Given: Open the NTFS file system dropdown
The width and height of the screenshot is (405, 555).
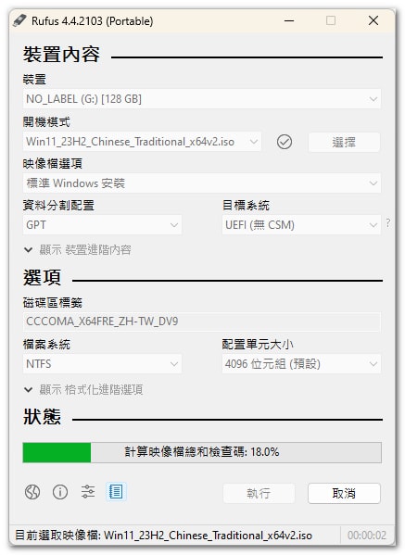Looking at the screenshot, I should (x=102, y=364).
